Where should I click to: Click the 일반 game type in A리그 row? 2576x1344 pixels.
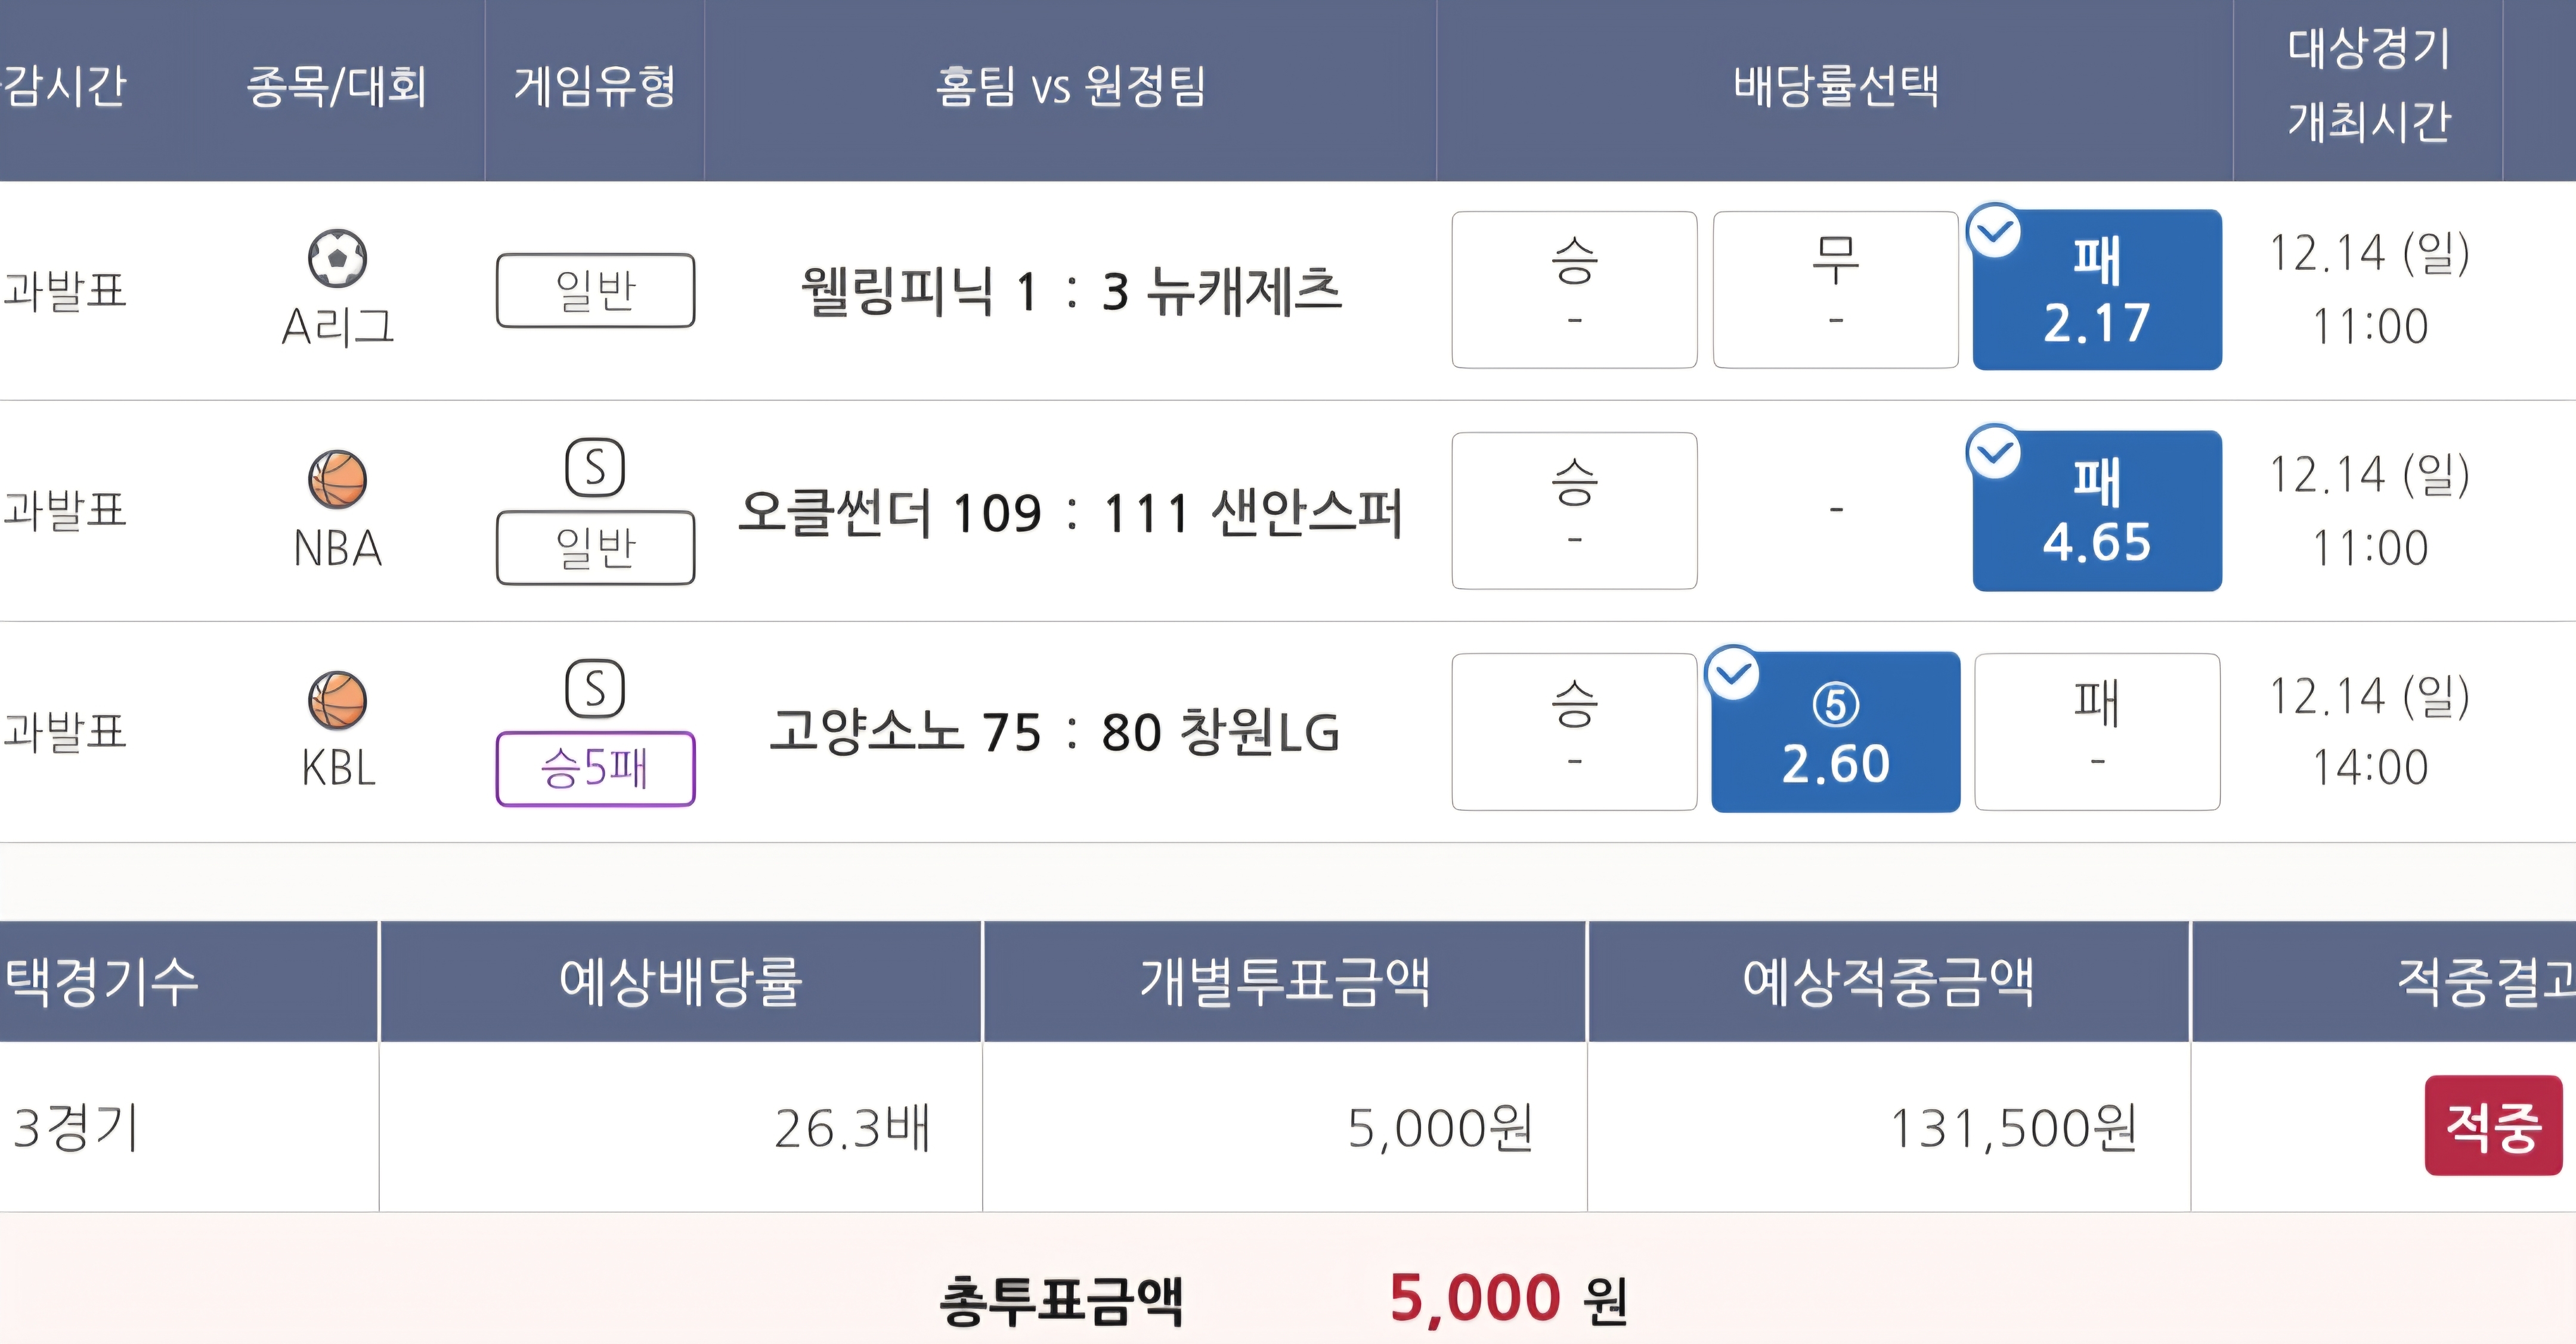pos(595,291)
